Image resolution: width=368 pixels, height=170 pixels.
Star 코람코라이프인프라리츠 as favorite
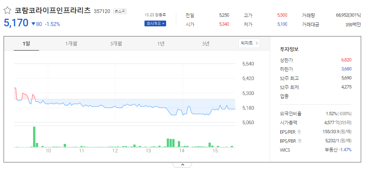[x=8, y=10]
